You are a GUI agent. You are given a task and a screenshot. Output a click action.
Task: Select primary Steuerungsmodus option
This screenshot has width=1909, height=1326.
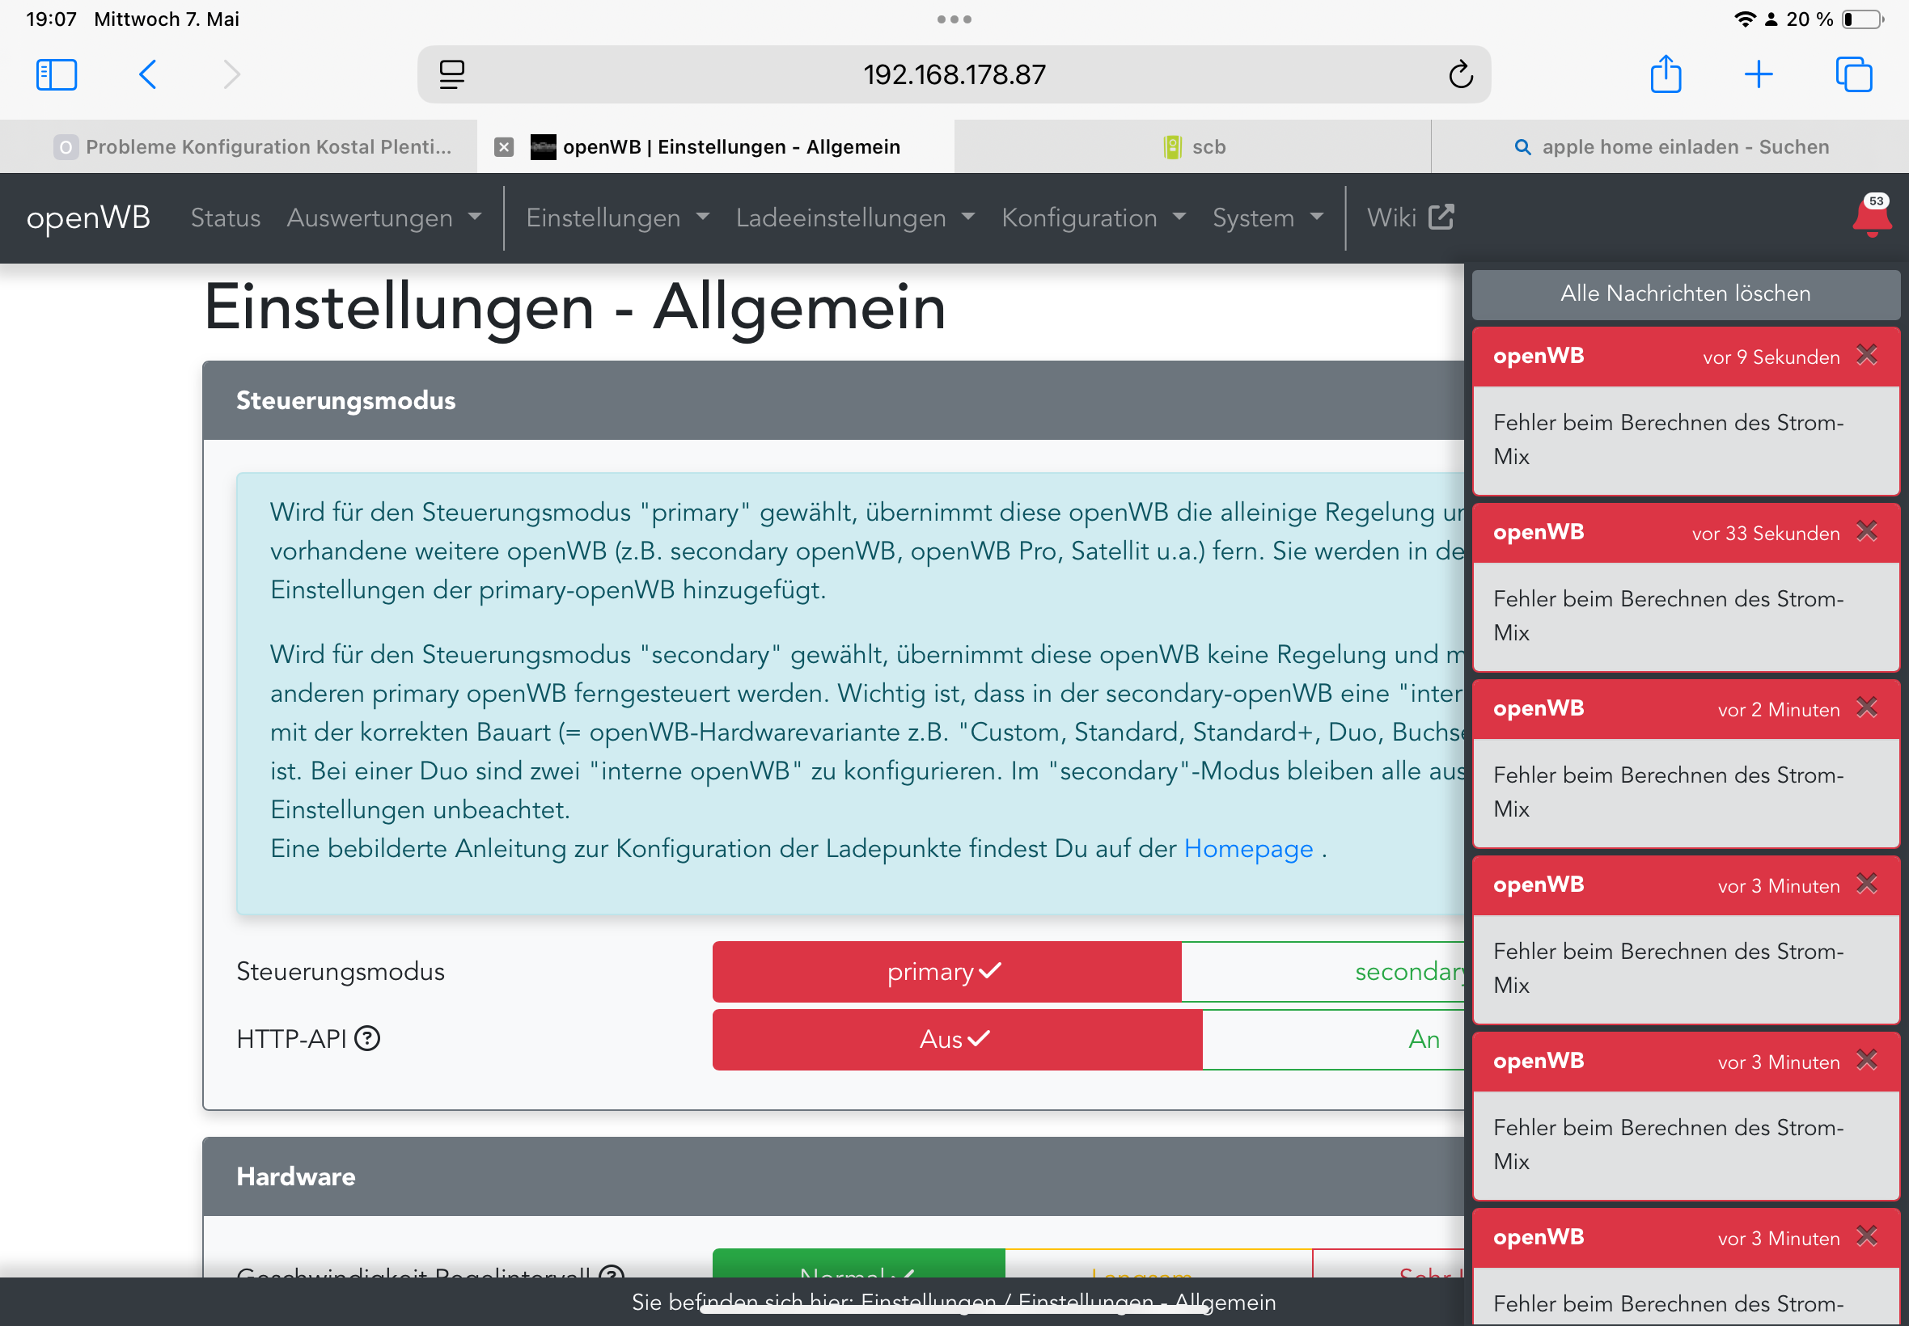click(946, 971)
